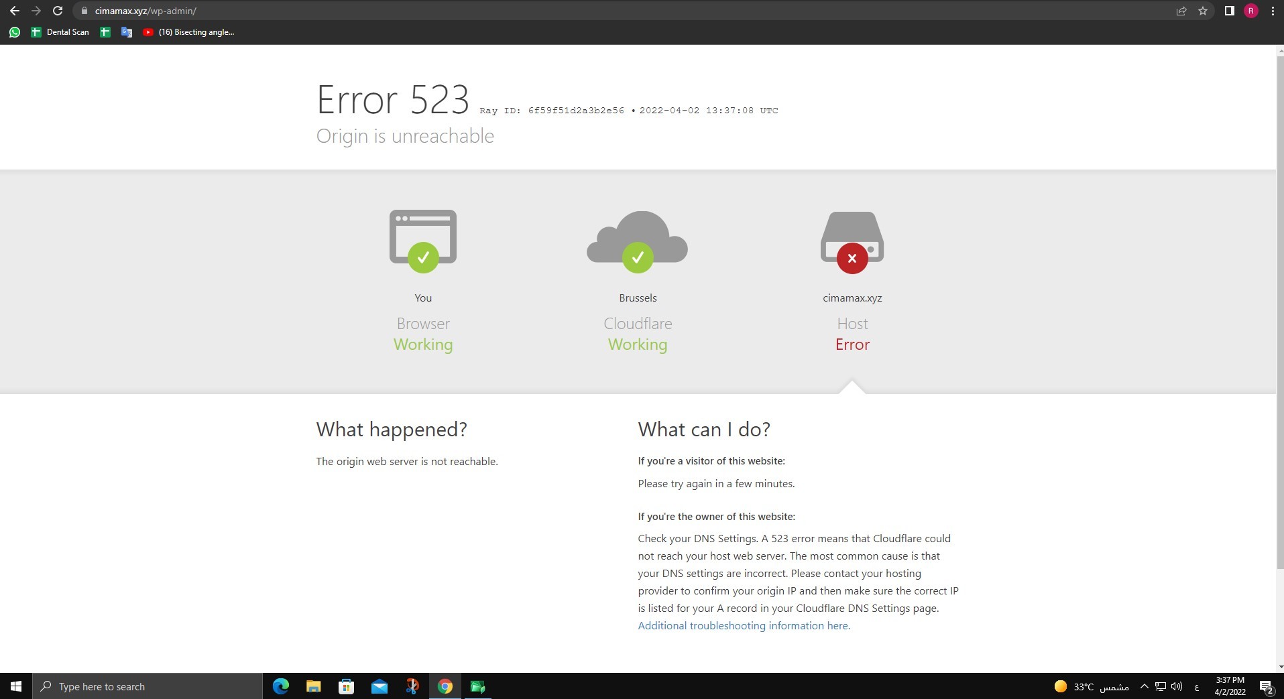Open the scissors snipping app on taskbar
The image size is (1284, 699).
tap(412, 686)
